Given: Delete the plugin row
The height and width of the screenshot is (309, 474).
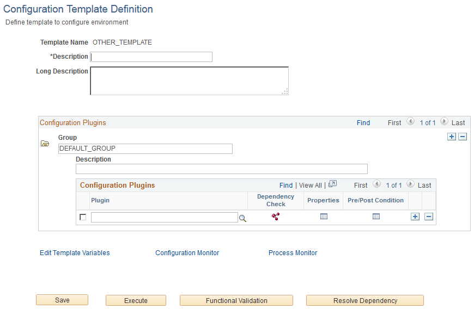Looking at the screenshot, I should [429, 217].
